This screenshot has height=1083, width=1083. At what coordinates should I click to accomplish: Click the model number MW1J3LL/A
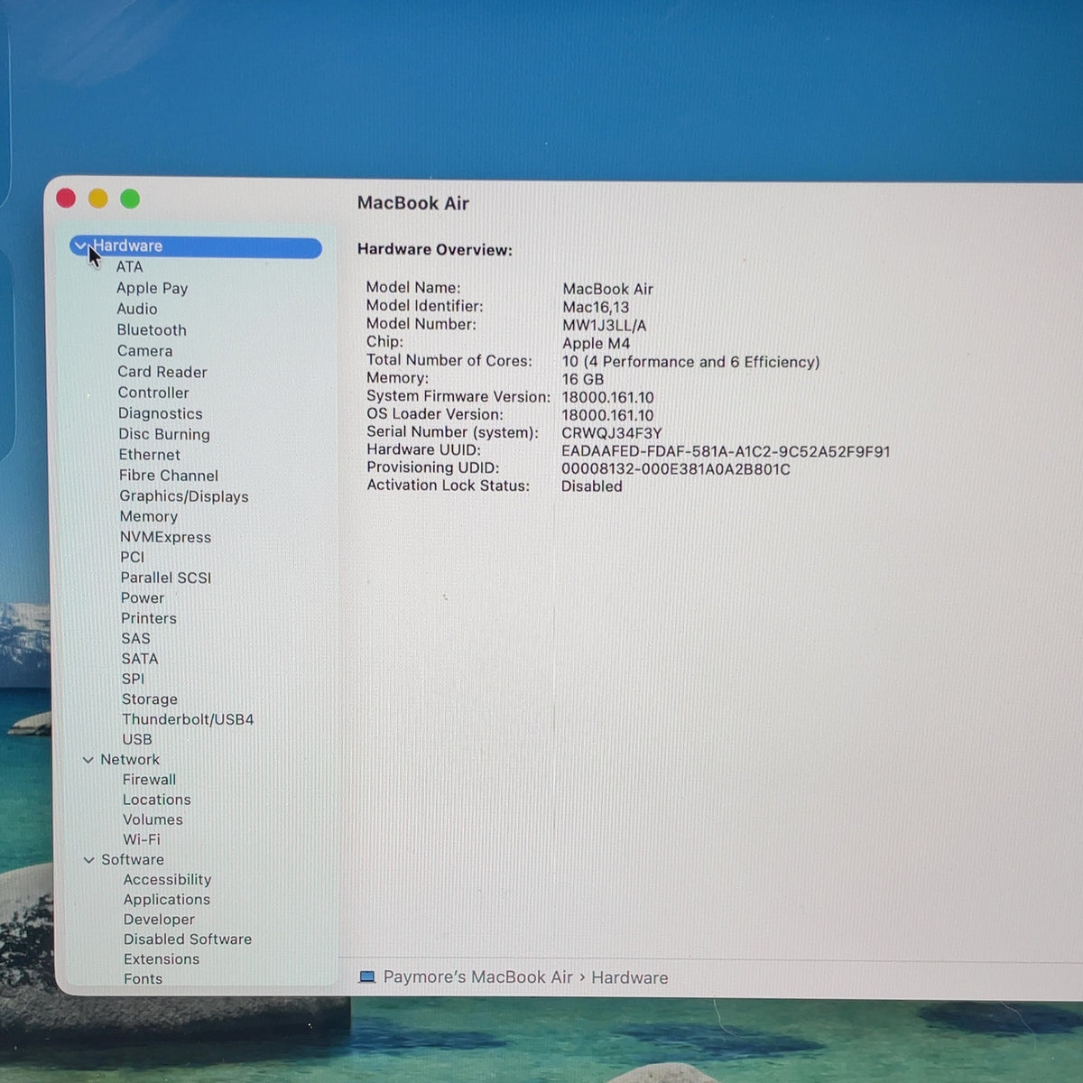click(605, 326)
